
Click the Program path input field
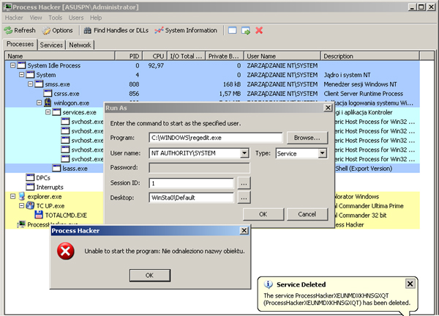point(216,138)
